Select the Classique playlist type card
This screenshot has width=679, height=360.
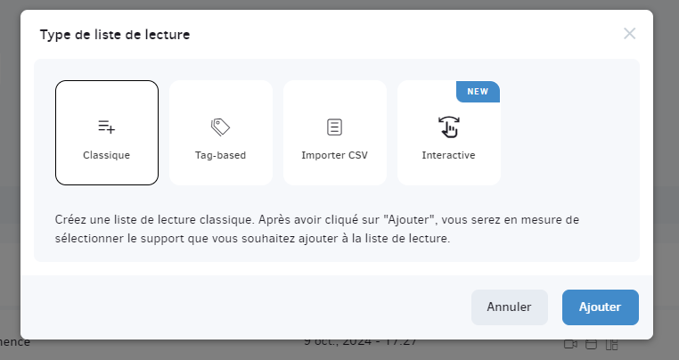(x=107, y=133)
